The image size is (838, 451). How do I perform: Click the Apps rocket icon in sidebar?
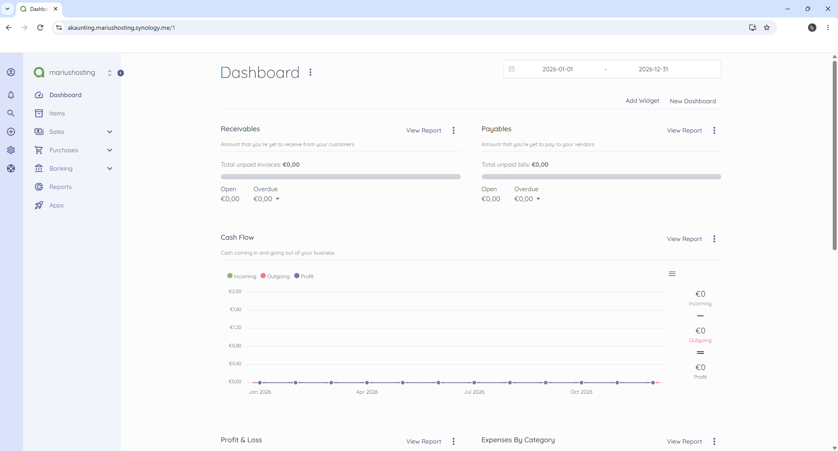39,205
